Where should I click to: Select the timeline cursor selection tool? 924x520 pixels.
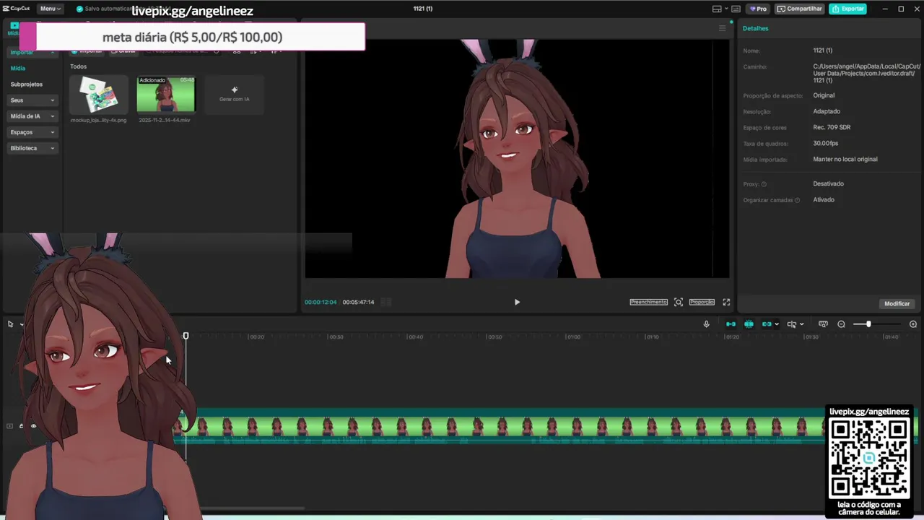(x=10, y=324)
